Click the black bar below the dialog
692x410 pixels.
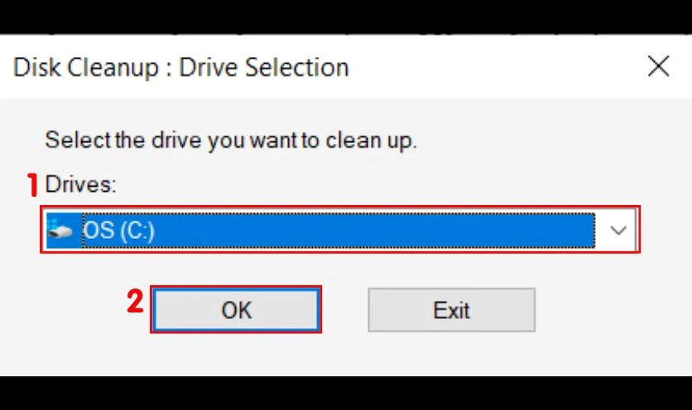point(346,393)
